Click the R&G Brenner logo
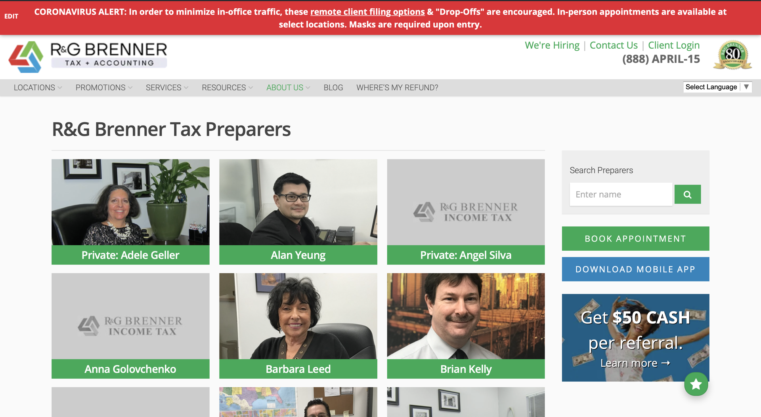This screenshot has width=761, height=417. (x=88, y=57)
